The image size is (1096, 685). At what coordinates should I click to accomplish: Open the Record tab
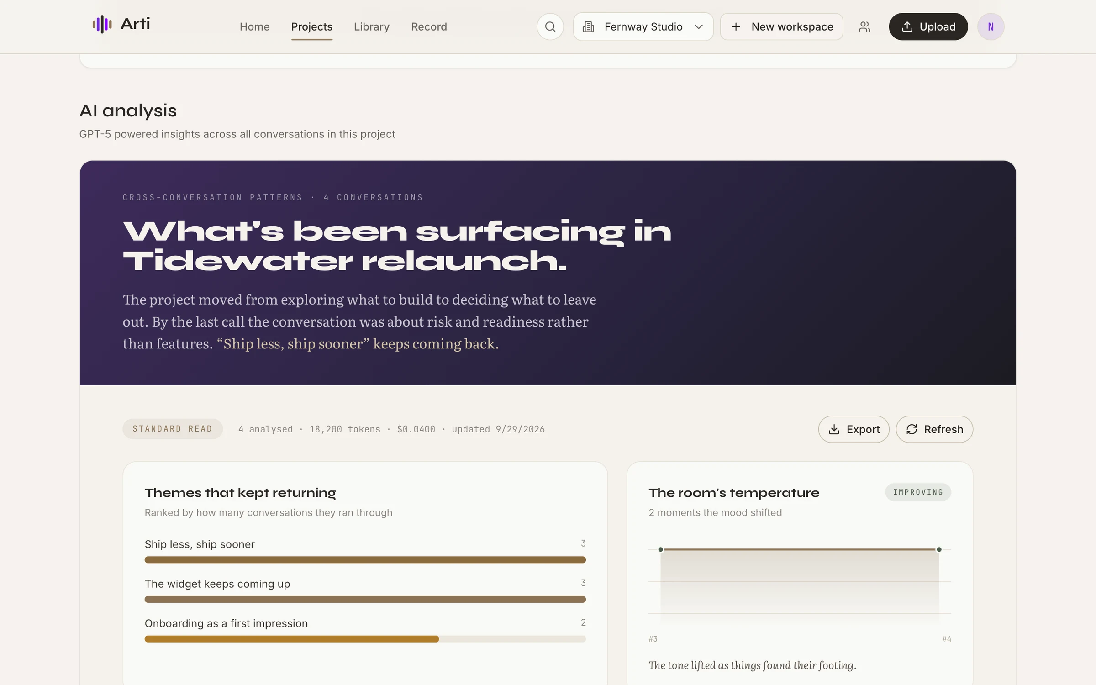coord(429,27)
